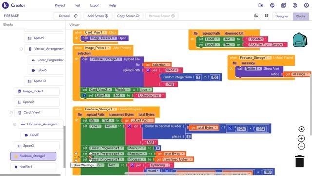Open the Export menu

point(95,5)
